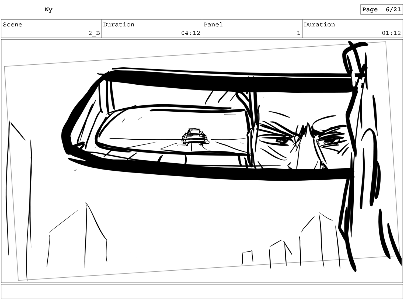Click the driver's right eye in reflection

(x=327, y=140)
